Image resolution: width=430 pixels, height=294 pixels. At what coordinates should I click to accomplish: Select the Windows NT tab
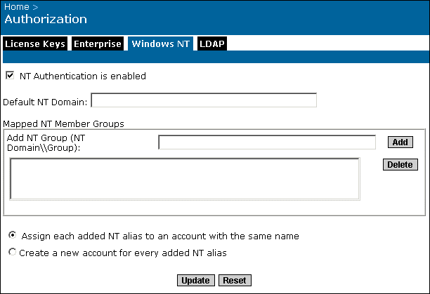[x=160, y=44]
